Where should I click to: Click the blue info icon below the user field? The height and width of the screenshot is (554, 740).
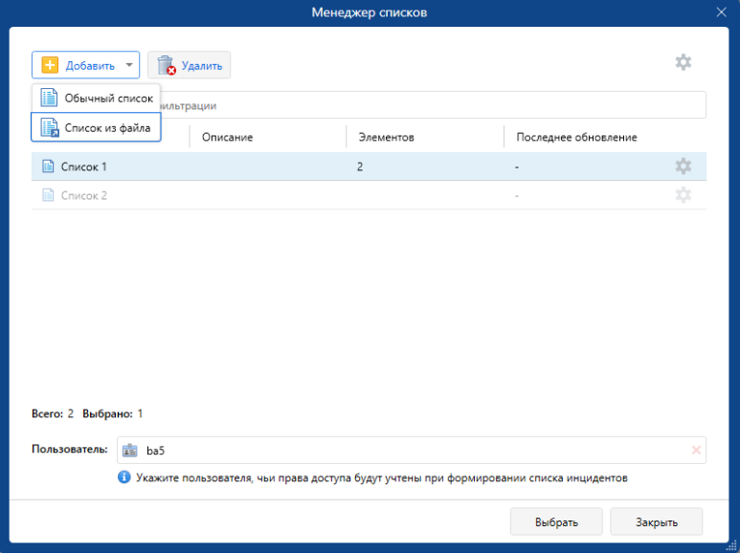(x=124, y=476)
